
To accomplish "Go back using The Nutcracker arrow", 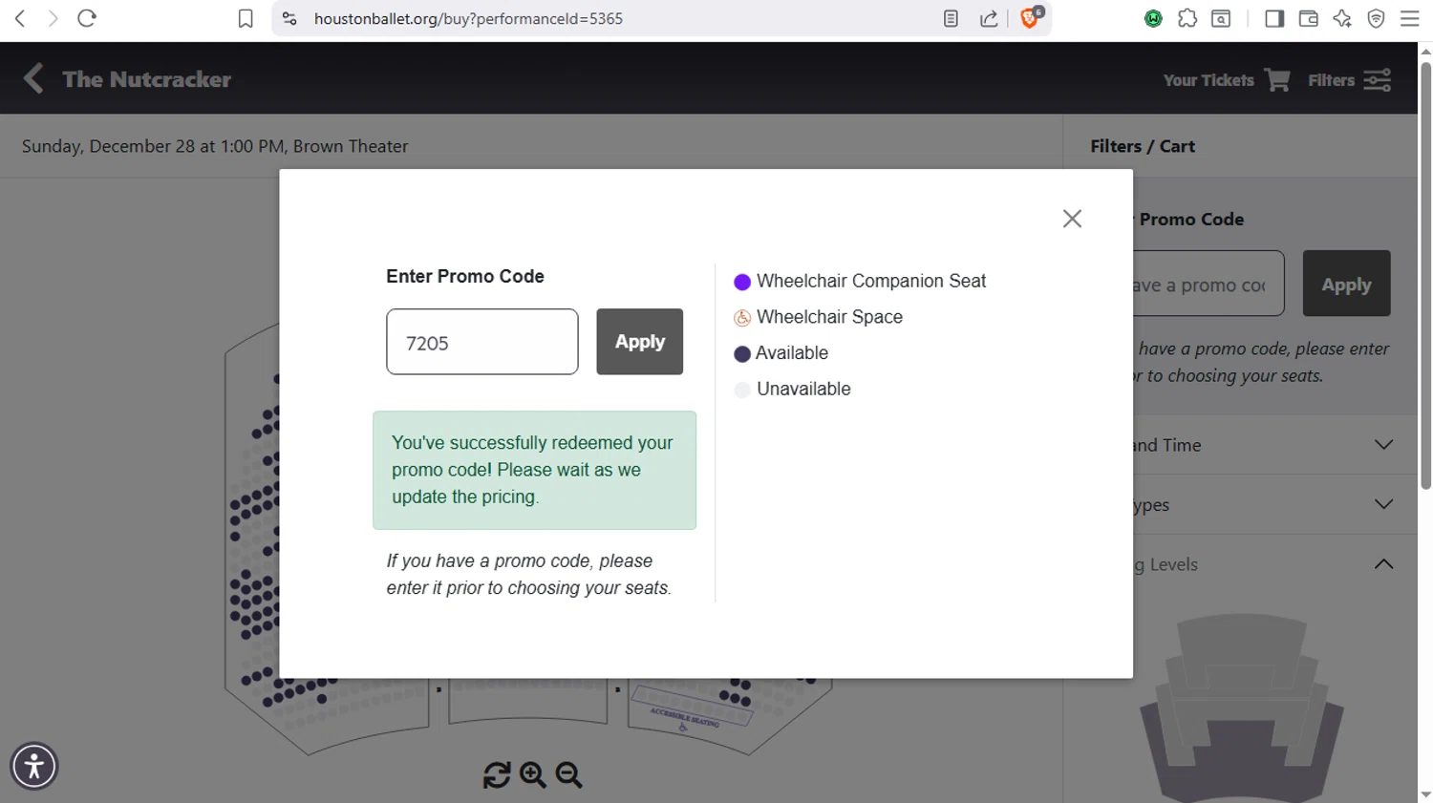I will point(33,79).
